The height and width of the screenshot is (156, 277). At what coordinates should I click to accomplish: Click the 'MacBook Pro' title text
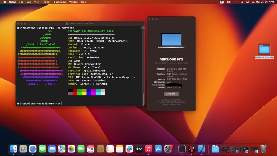171,59
